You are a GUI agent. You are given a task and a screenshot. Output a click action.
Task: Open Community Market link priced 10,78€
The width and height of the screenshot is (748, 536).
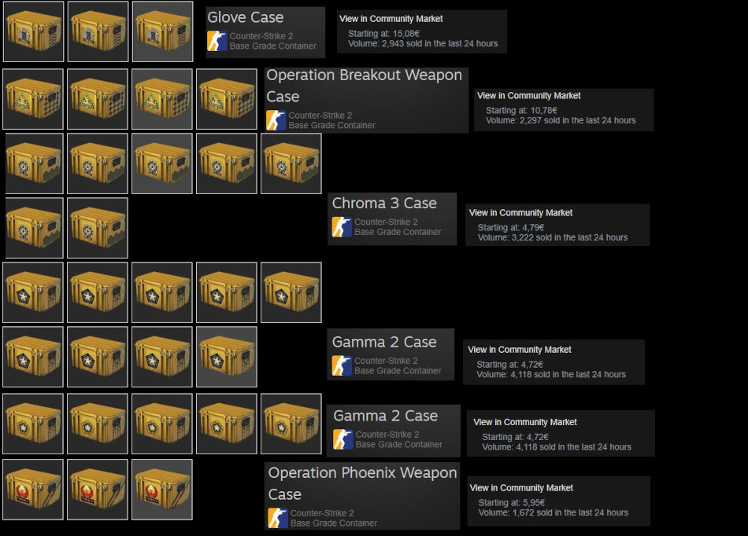click(528, 96)
